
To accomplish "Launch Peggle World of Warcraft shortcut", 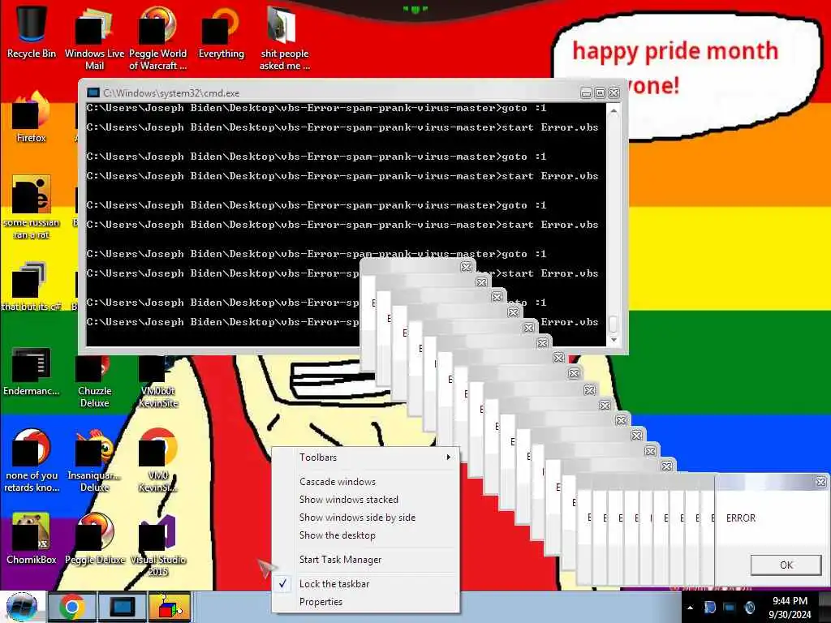I will [x=157, y=38].
